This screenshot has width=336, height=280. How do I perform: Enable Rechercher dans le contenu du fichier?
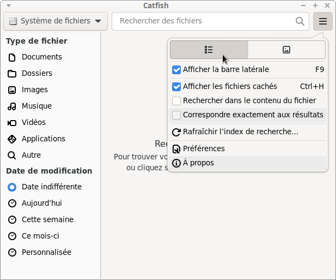pyautogui.click(x=176, y=100)
